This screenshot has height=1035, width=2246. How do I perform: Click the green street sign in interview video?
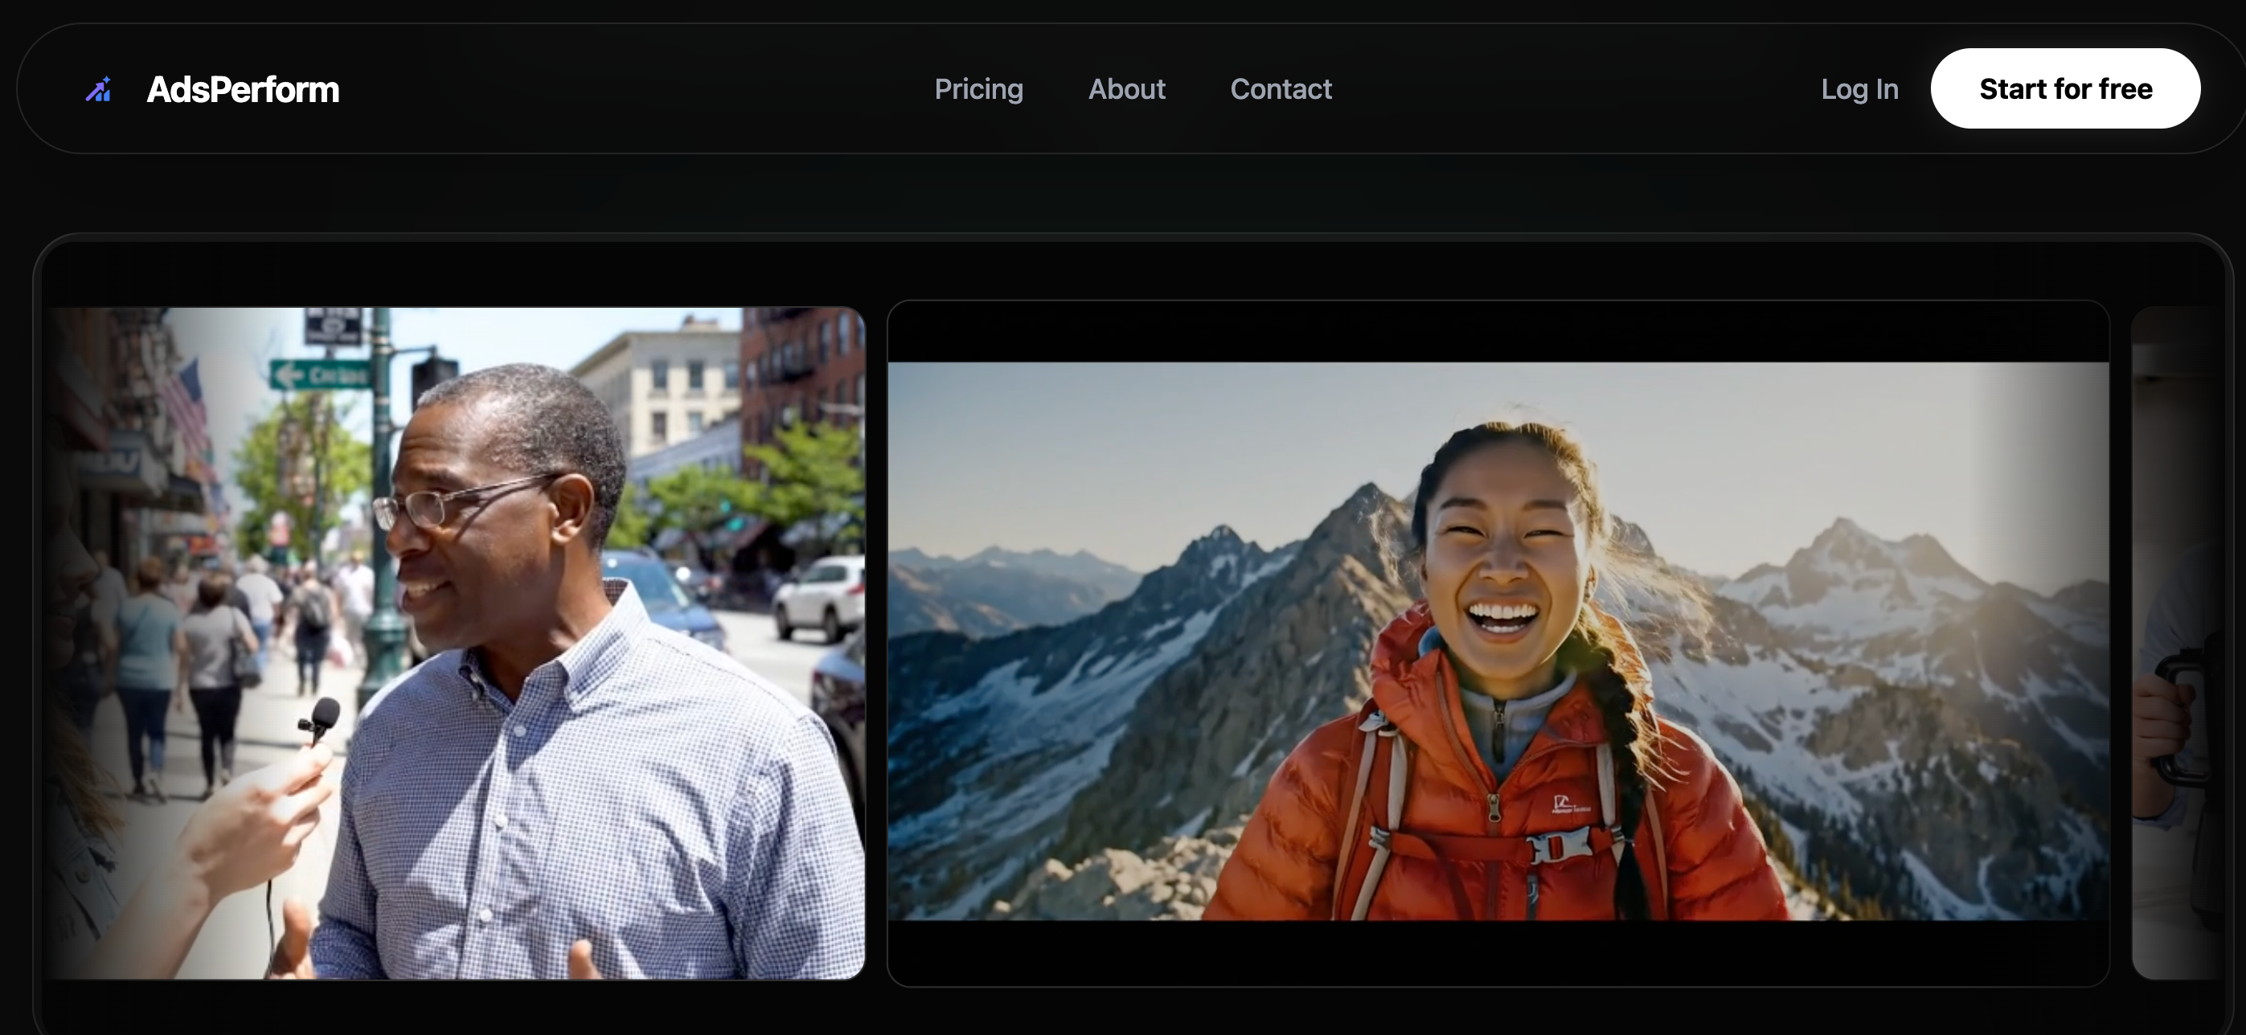(x=321, y=374)
